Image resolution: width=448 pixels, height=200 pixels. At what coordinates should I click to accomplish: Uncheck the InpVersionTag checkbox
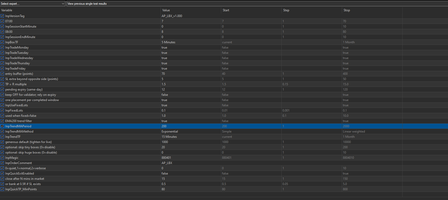(x=2, y=16)
